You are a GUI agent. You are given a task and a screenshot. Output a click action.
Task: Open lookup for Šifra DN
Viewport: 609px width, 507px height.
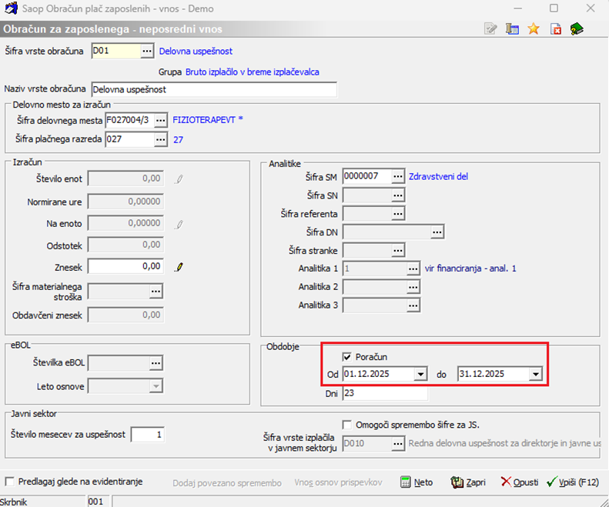pos(437,232)
